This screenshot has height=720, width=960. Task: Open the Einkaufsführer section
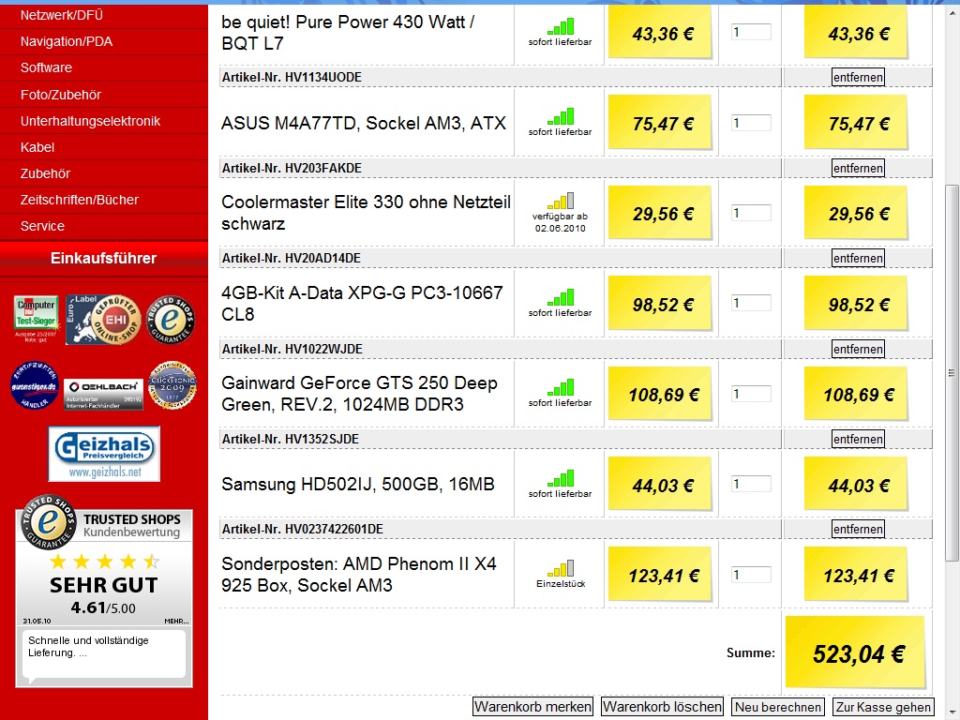click(104, 259)
